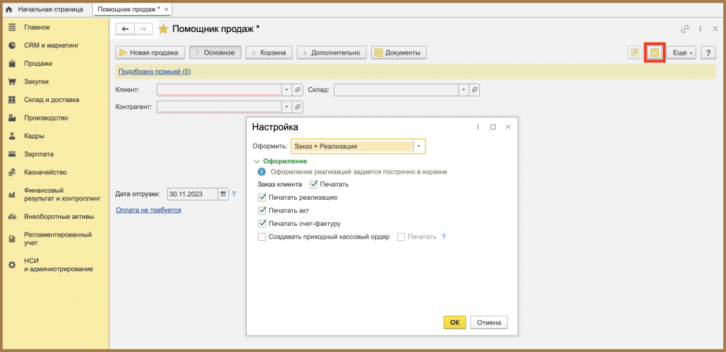The width and height of the screenshot is (726, 352).
Task: Click the Казначейство coins icon
Action: tap(13, 173)
